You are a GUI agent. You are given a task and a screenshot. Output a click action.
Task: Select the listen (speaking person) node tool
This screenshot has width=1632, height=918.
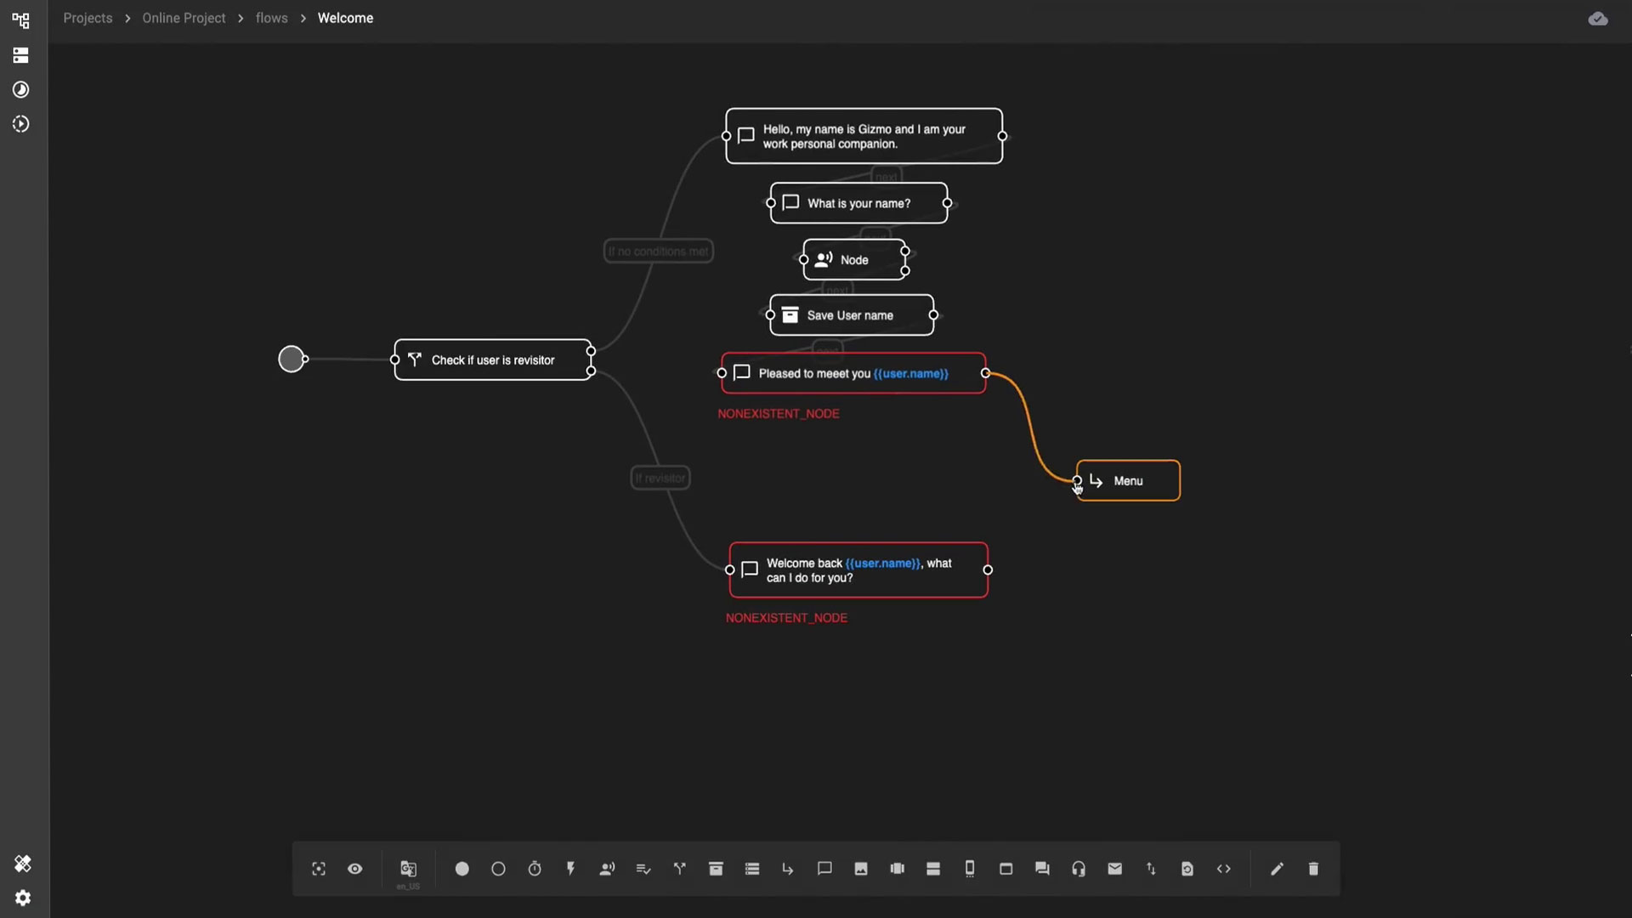(x=607, y=869)
